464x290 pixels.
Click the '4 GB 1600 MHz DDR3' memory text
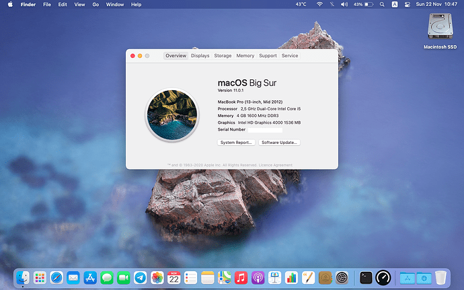tap(258, 116)
